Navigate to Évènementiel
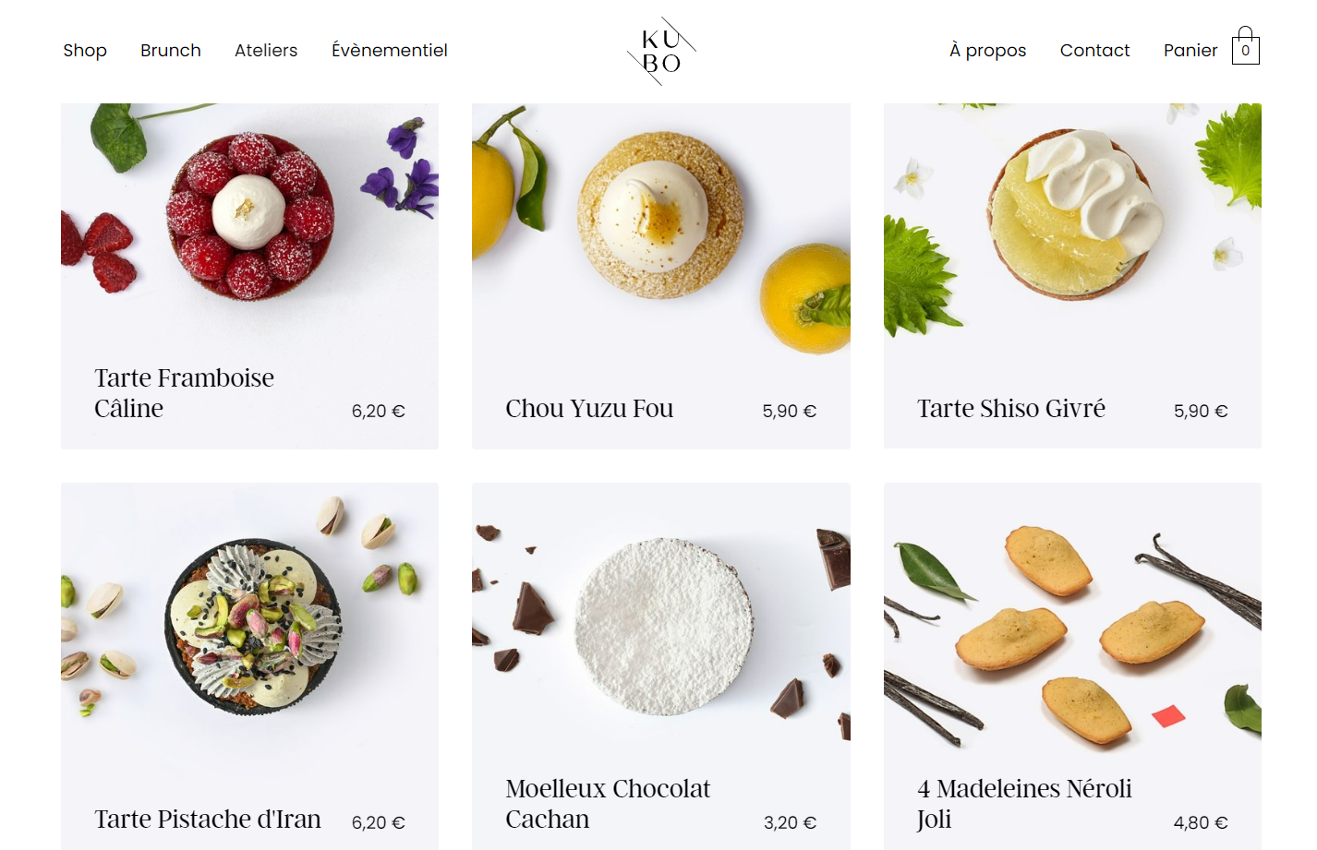 pyautogui.click(x=390, y=51)
